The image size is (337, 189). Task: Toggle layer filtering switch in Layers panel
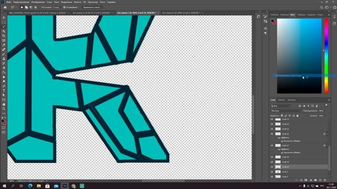[x=326, y=105]
